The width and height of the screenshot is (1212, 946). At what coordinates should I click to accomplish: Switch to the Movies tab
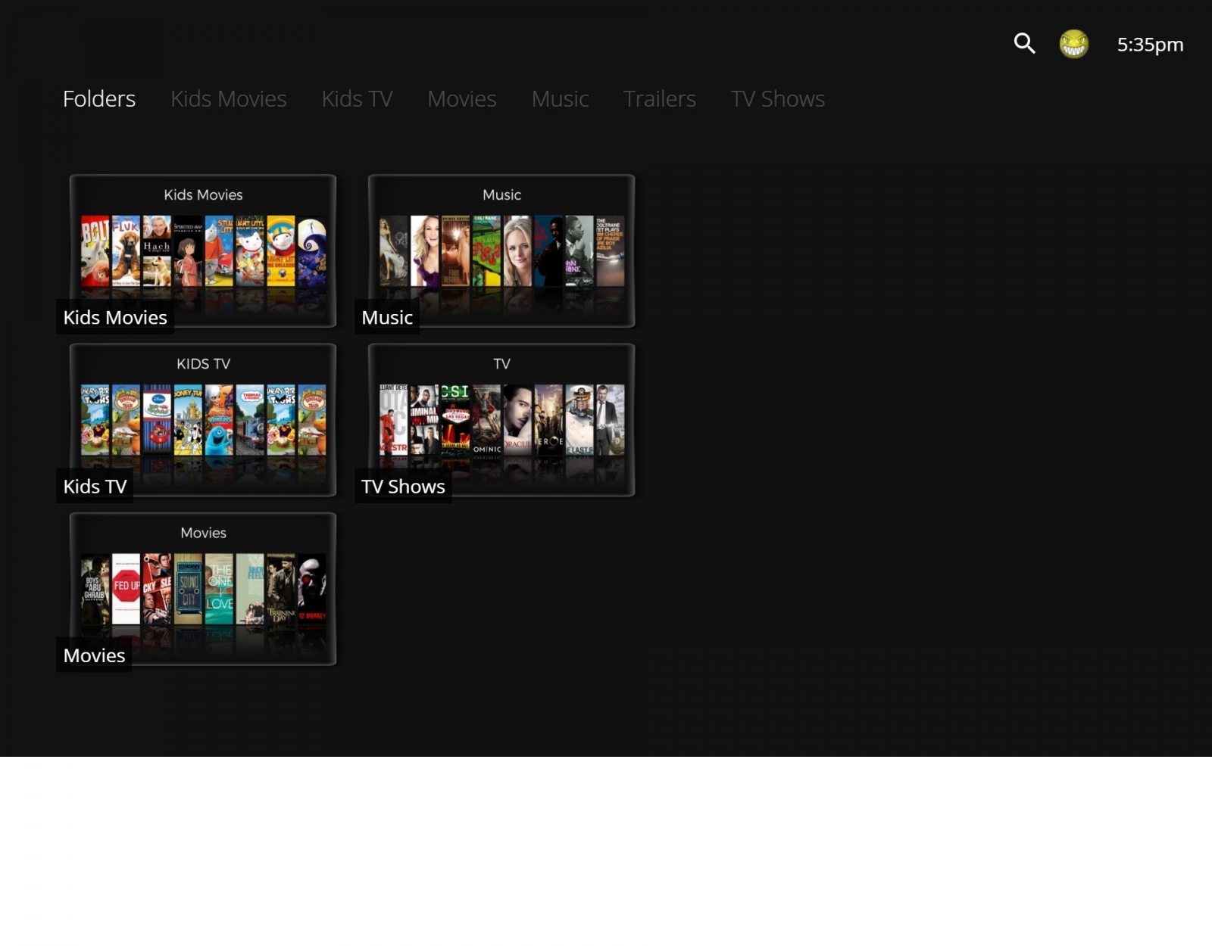coord(461,98)
